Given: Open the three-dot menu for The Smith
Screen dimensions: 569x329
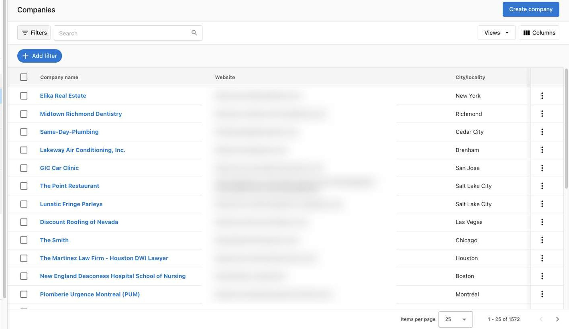Looking at the screenshot, I should (x=542, y=240).
